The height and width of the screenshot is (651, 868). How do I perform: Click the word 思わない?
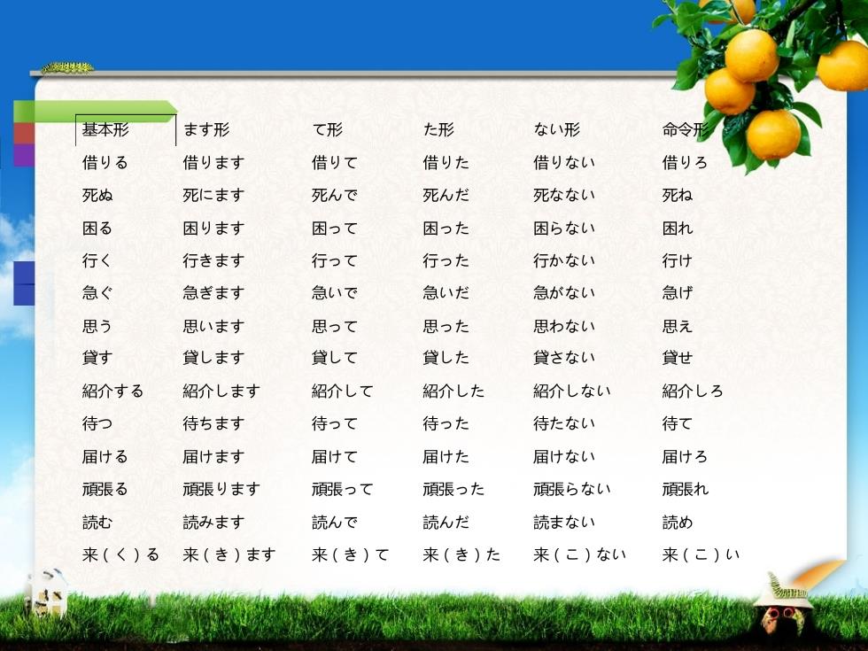(565, 326)
